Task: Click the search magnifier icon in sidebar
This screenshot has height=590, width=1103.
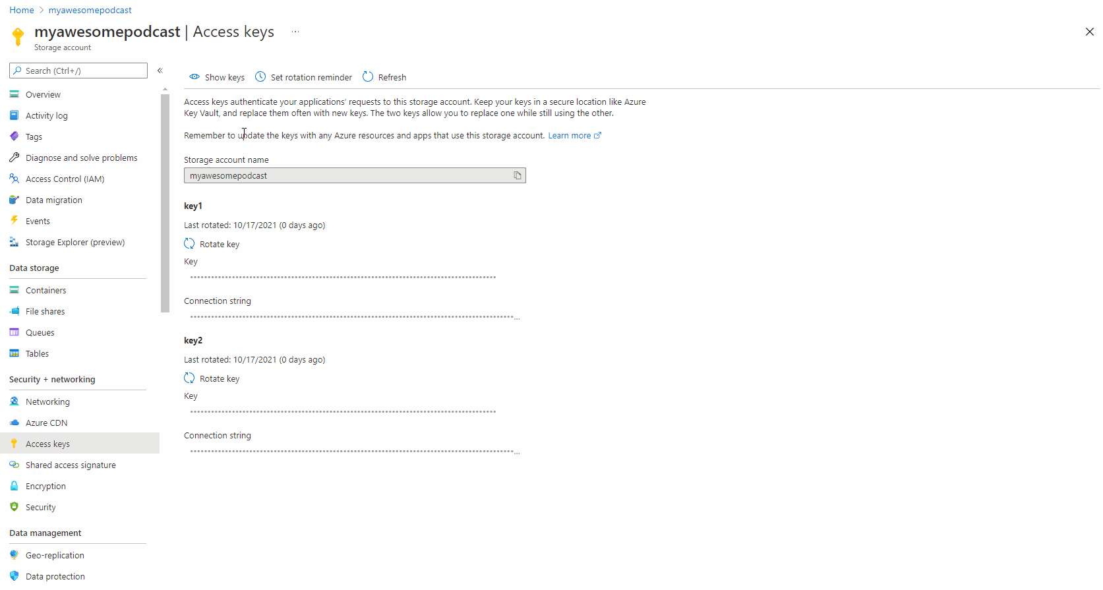Action: (18, 71)
